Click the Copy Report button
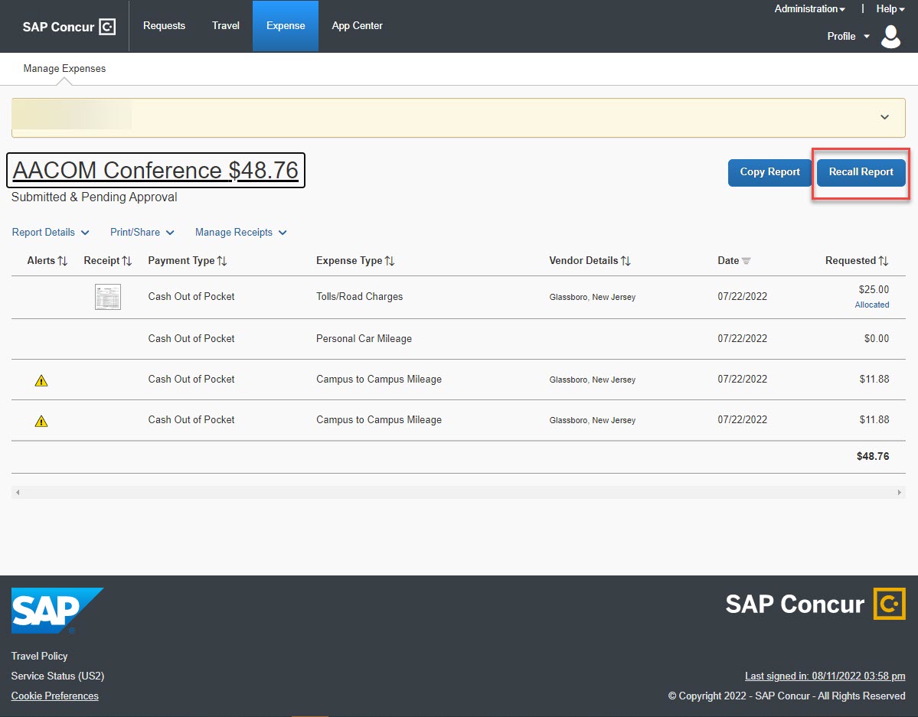The image size is (918, 717). (x=769, y=172)
